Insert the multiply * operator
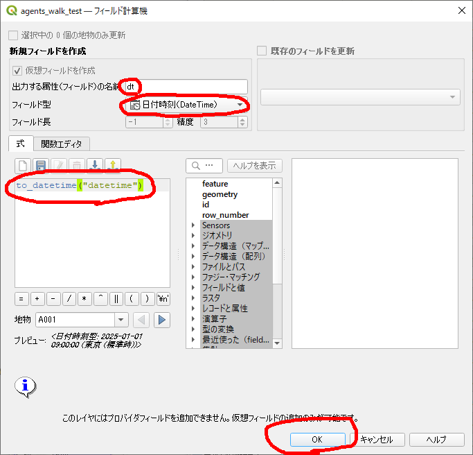The image size is (473, 455). pyautogui.click(x=84, y=299)
